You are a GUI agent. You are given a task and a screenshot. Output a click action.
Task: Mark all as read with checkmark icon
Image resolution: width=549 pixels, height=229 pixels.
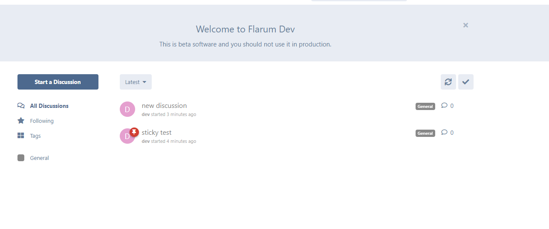coord(465,82)
